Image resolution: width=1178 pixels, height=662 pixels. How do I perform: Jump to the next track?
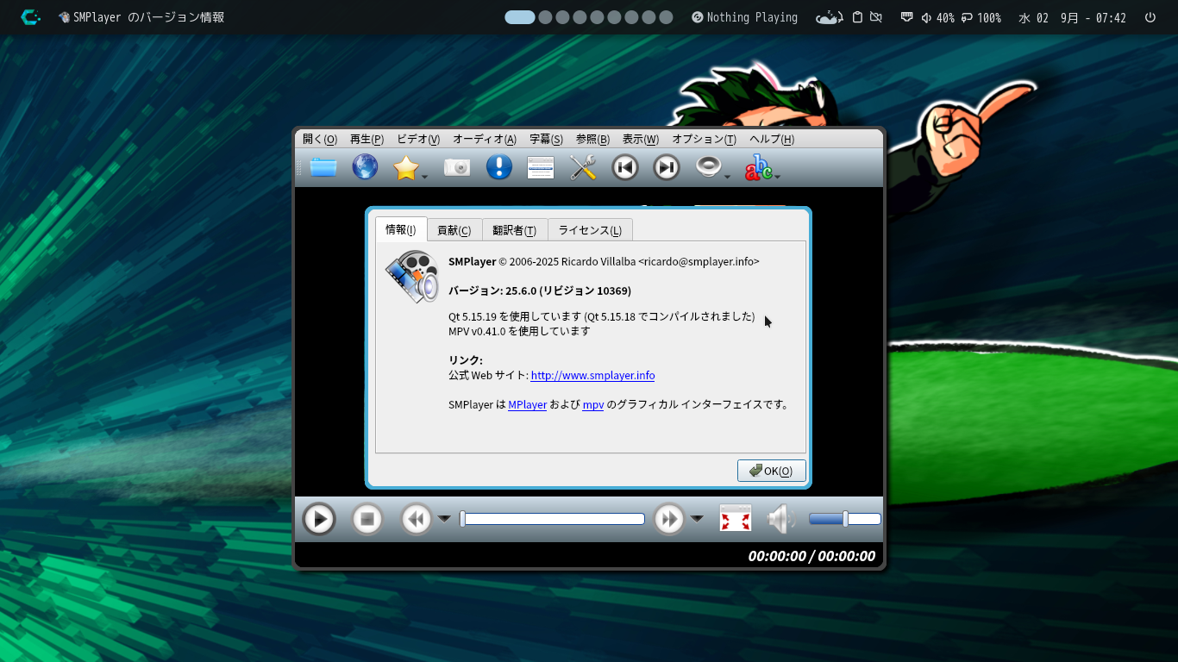point(667,167)
